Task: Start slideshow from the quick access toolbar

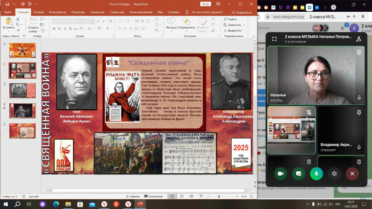Action: 30,4
